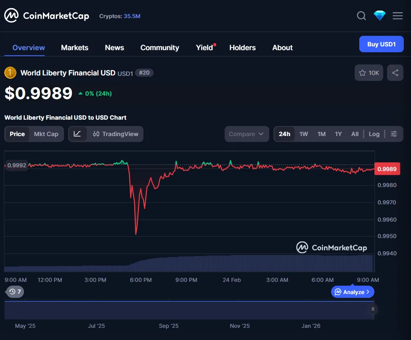The image size is (411, 340).
Task: Open the Compare dropdown
Action: pos(247,134)
